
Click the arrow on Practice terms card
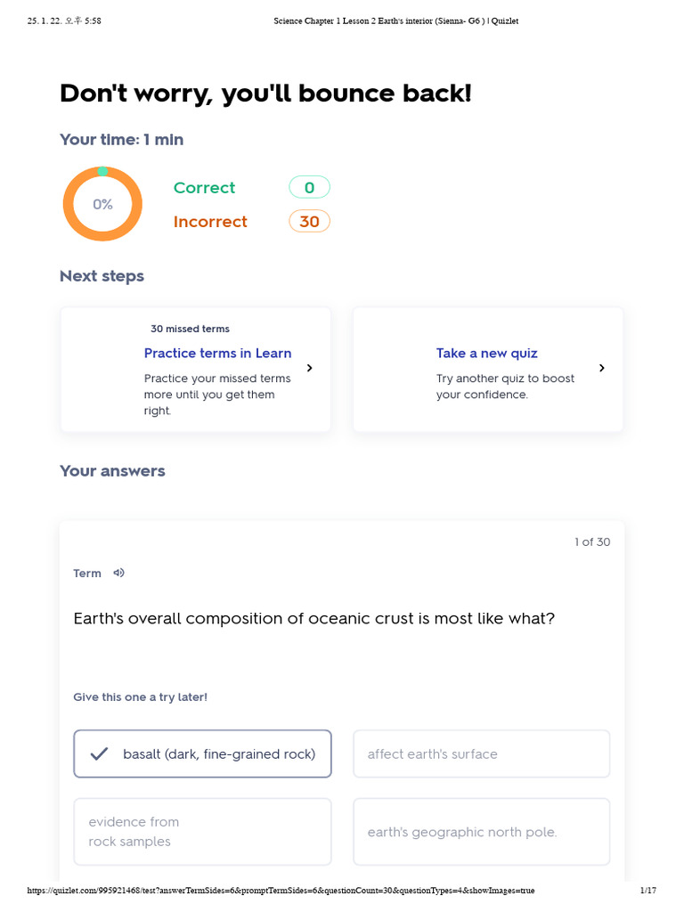pos(309,368)
